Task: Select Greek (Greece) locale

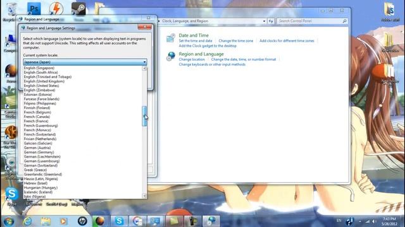Action: point(35,170)
